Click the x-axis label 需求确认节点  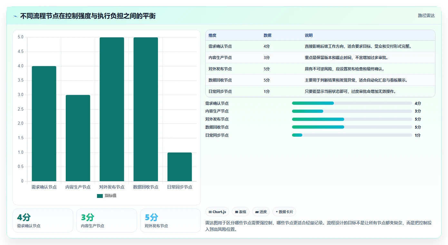(x=44, y=187)
